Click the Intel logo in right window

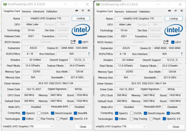click(174, 30)
